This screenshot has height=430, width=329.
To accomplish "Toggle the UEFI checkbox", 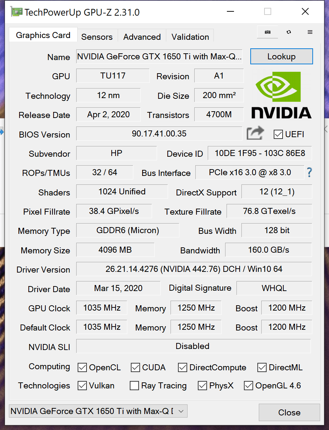I will 278,134.
